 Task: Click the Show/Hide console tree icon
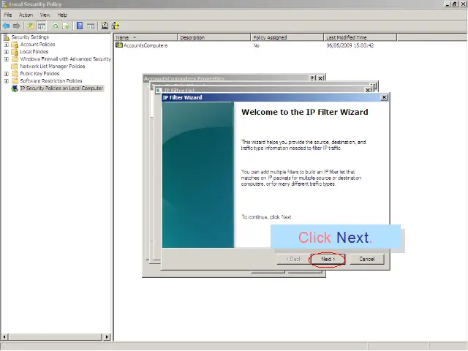42,26
